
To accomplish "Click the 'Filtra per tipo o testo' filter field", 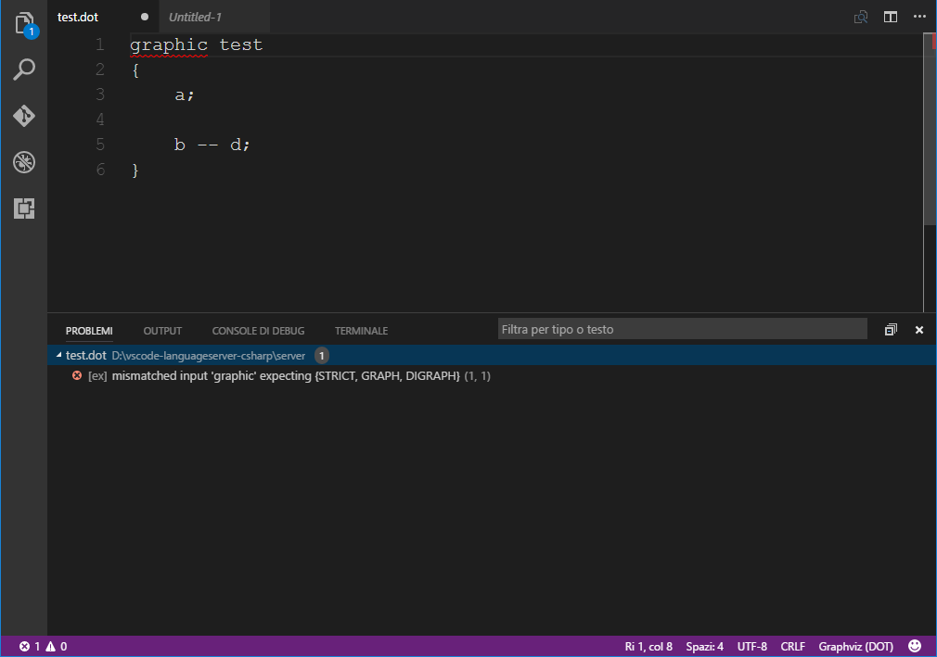I will point(683,329).
